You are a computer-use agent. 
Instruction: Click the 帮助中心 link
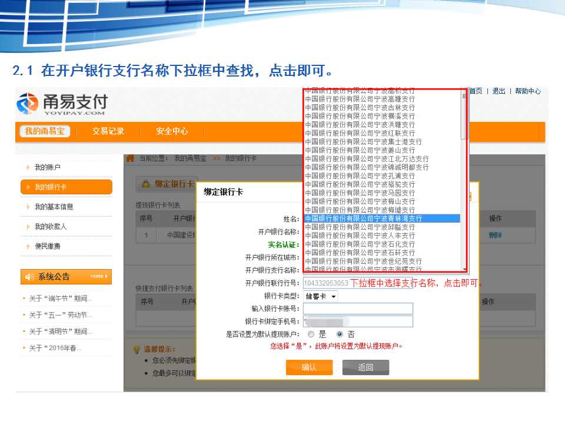point(527,91)
